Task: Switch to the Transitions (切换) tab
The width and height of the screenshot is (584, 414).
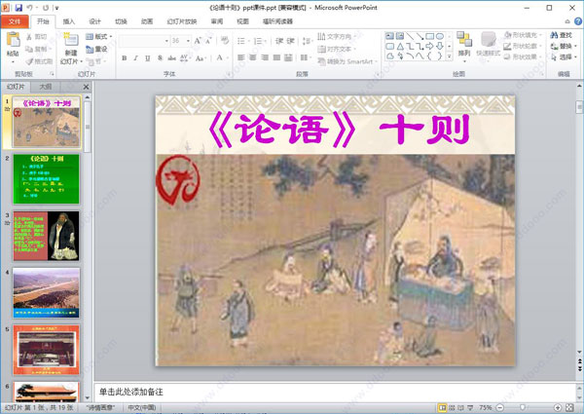Action: 121,21
